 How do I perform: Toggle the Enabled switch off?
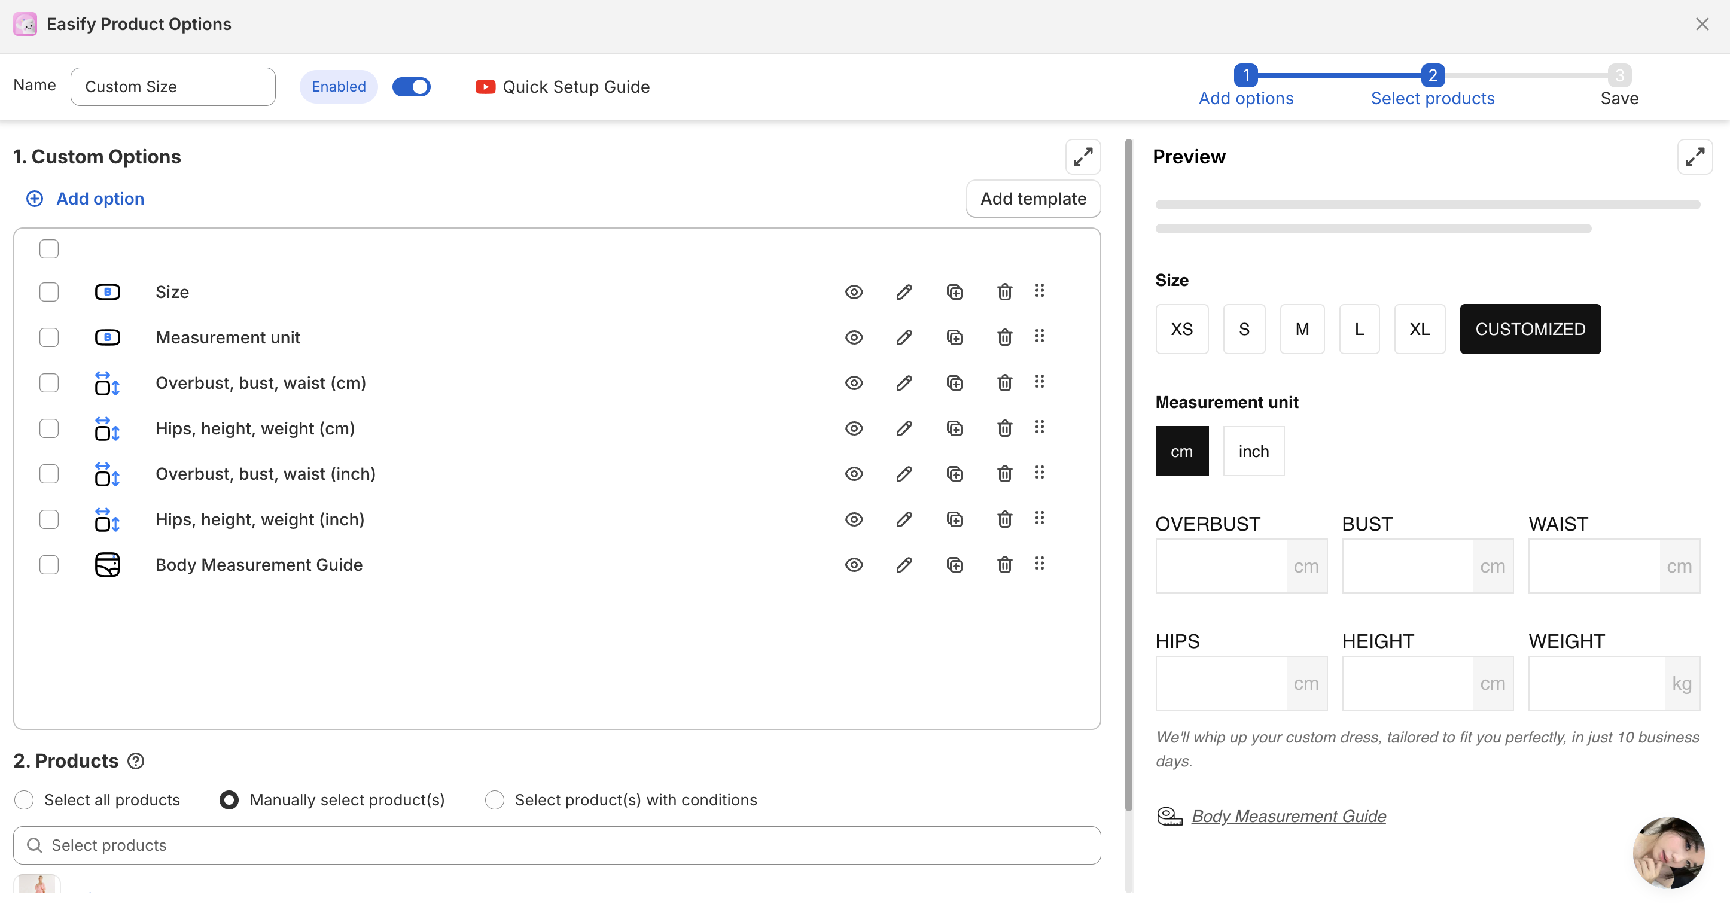pyautogui.click(x=411, y=87)
